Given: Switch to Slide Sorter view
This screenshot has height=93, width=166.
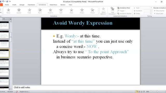Looking at the screenshot, I should click(x=139, y=91).
